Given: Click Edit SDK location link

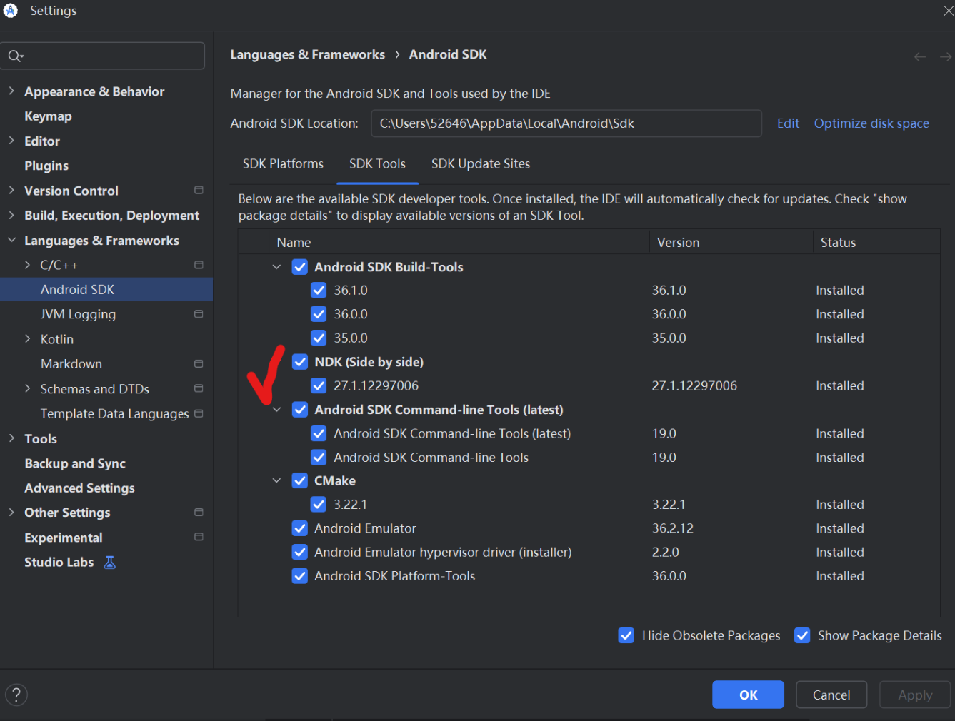Looking at the screenshot, I should (788, 123).
